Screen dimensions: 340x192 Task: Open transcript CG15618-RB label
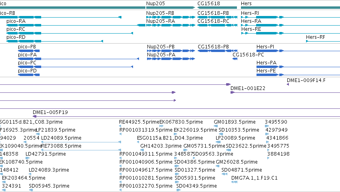point(213,13)
